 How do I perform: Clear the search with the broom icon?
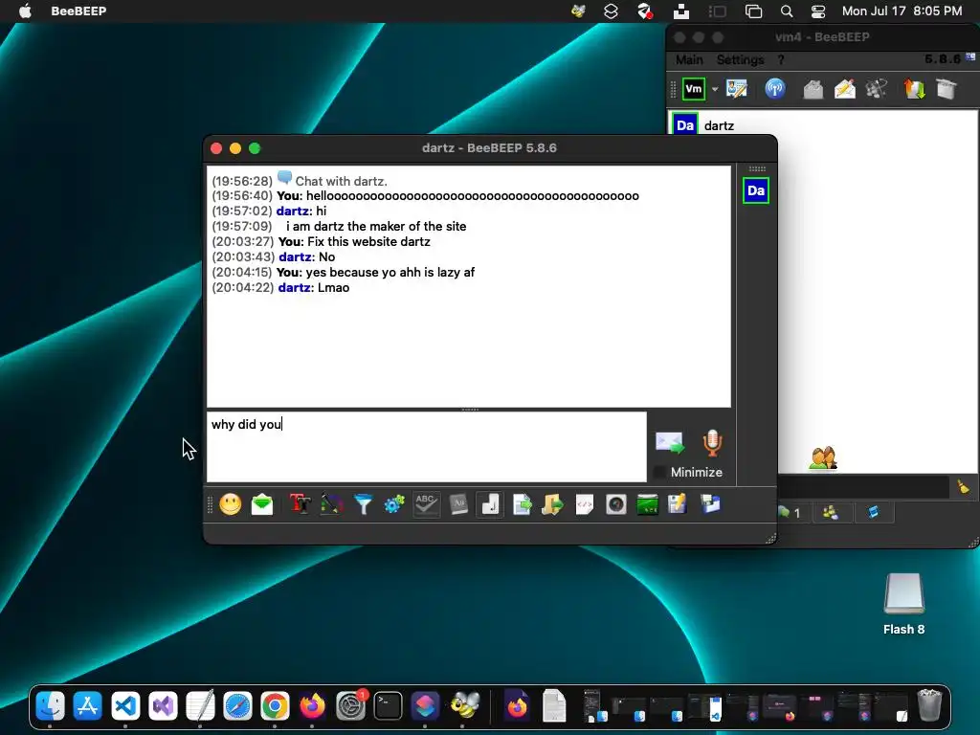[964, 486]
